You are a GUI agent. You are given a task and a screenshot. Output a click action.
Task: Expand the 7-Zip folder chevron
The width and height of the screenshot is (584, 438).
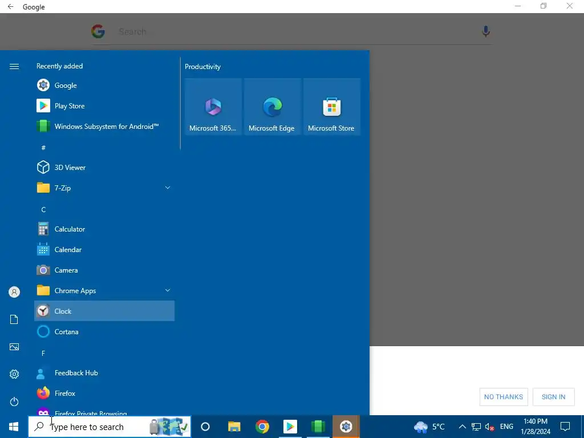[x=168, y=188]
